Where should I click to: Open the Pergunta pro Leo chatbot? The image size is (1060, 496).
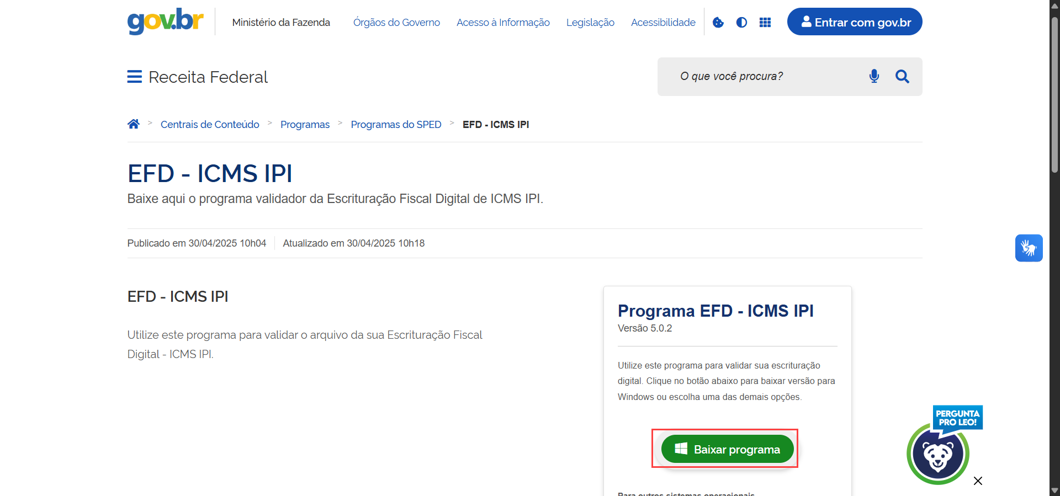click(x=939, y=454)
